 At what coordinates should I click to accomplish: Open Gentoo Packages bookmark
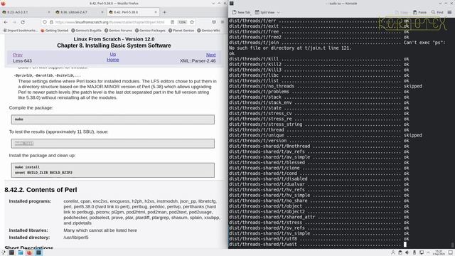[x=150, y=31]
